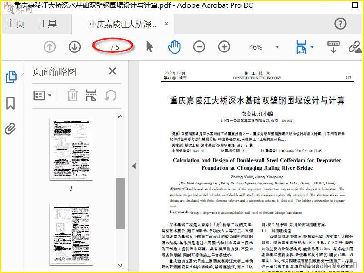The image size is (364, 273).
Task: Share the file via link cloud icon
Action: 355,47
